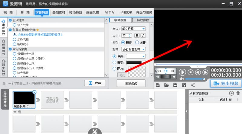Click the 导出视频 export button
The image size is (242, 134).
pyautogui.click(x=226, y=84)
